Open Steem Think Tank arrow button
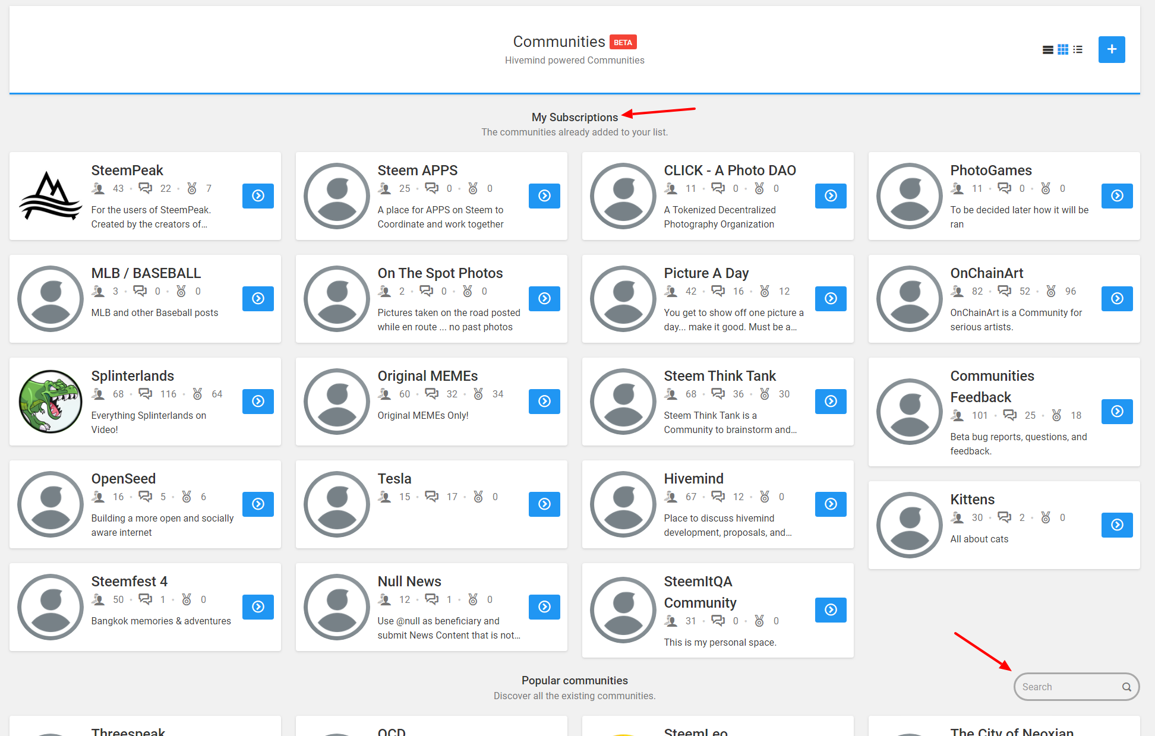1155x736 pixels. pos(831,402)
